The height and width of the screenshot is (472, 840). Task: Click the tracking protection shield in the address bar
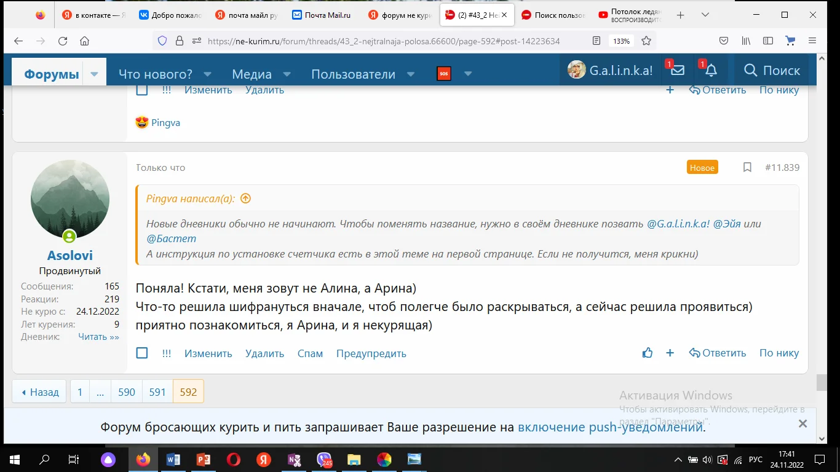(x=162, y=41)
